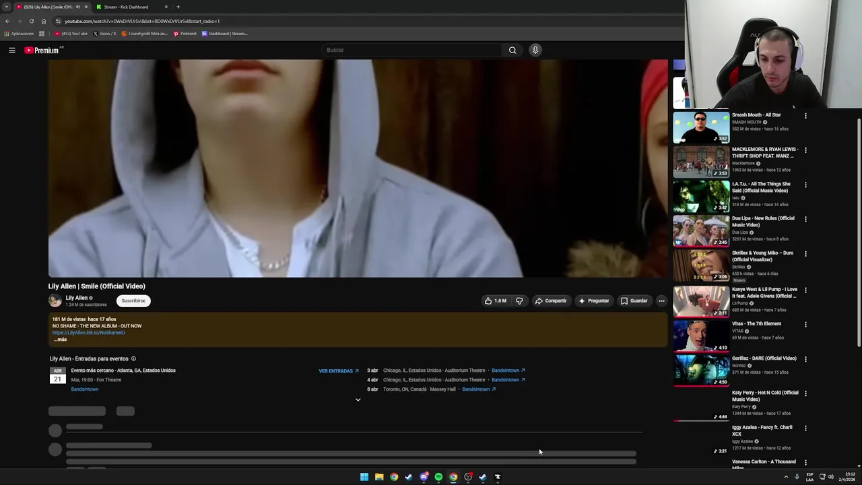Go back in browser history
Image resolution: width=862 pixels, height=485 pixels.
click(x=7, y=21)
